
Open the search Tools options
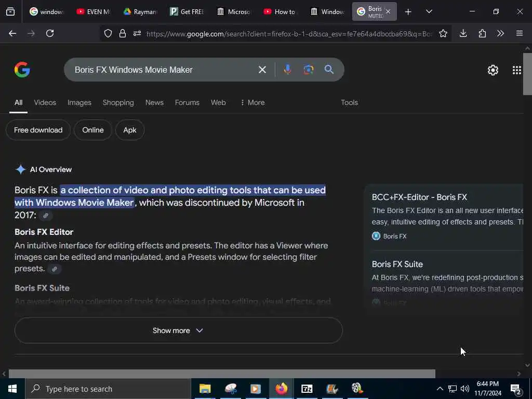click(x=349, y=102)
